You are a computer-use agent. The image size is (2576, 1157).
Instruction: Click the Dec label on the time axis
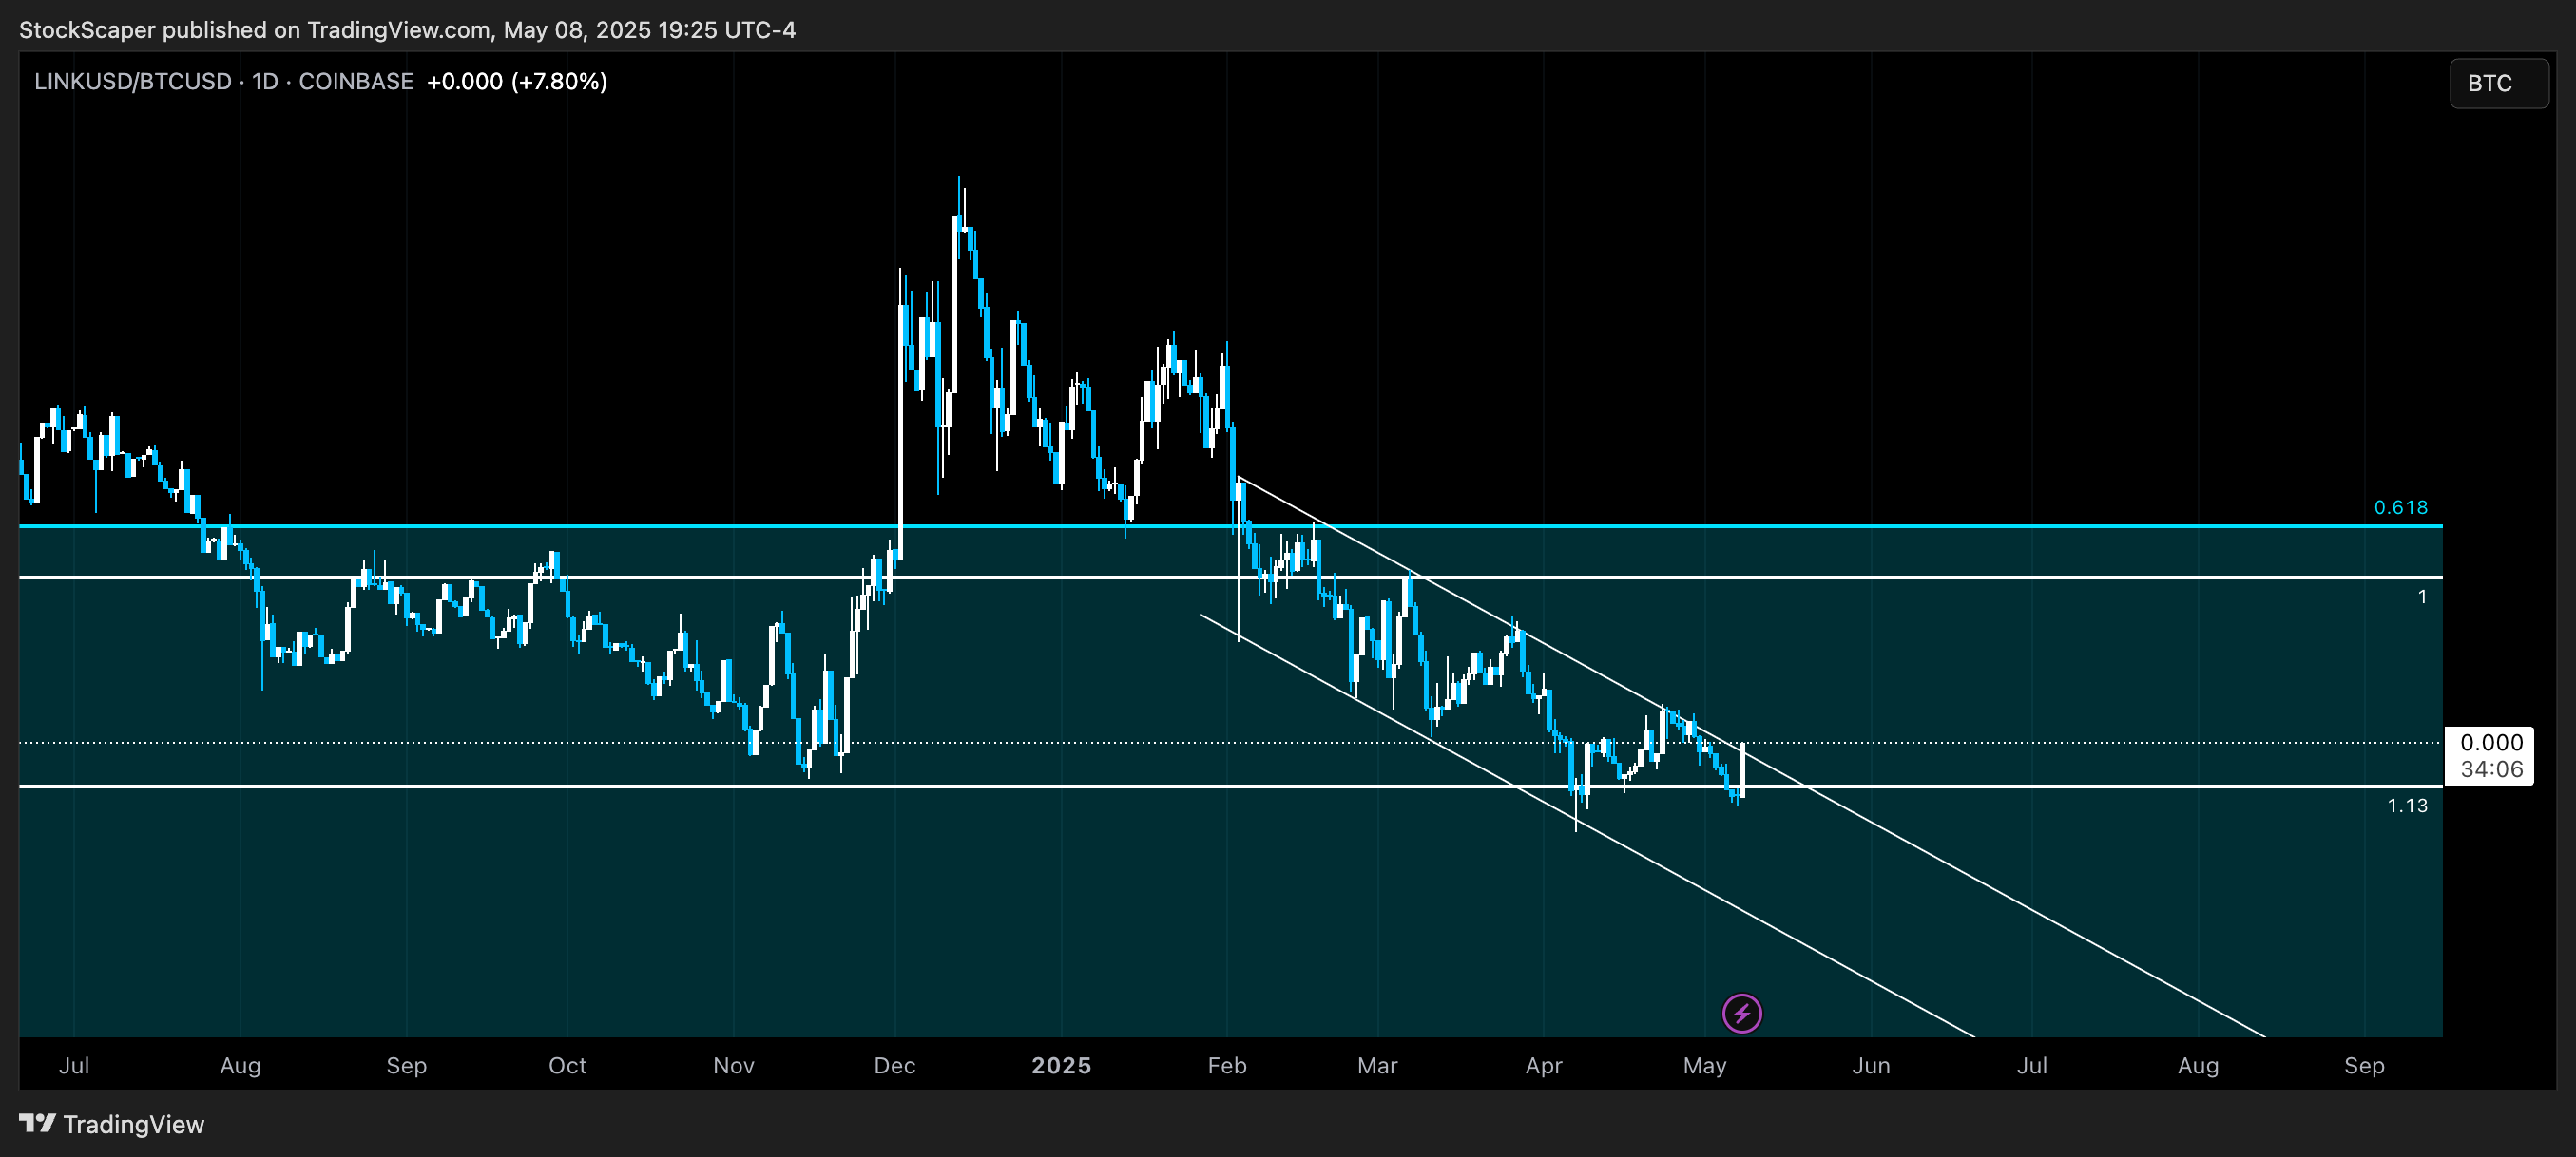point(894,1065)
